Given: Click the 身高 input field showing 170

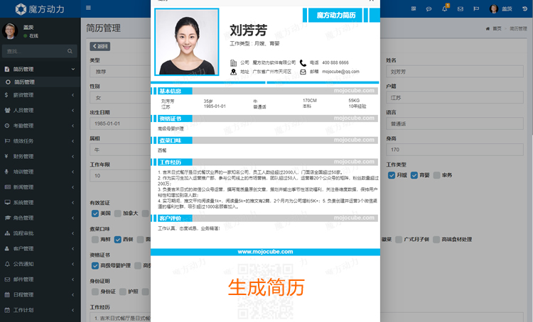Looking at the screenshot, I should 455,150.
